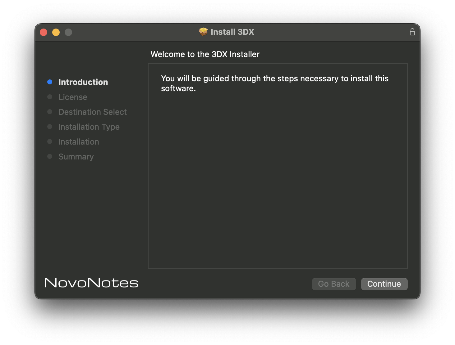Image resolution: width=455 pixels, height=345 pixels.
Task: Click the blue Introduction step indicator
Action: point(50,82)
